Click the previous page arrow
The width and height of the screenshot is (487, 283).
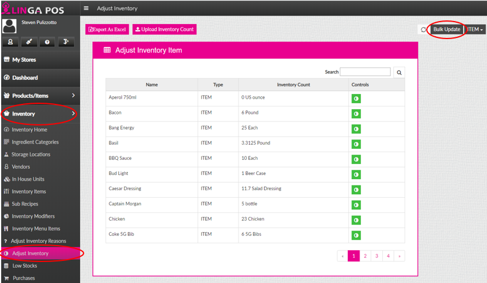tap(343, 256)
